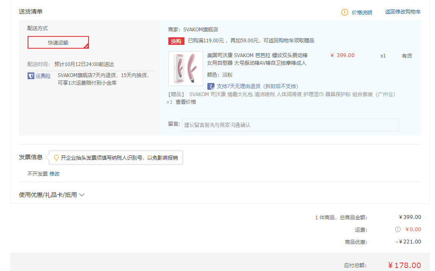Open the 运费险 link
This screenshot has width=435, height=271.
tap(43, 76)
